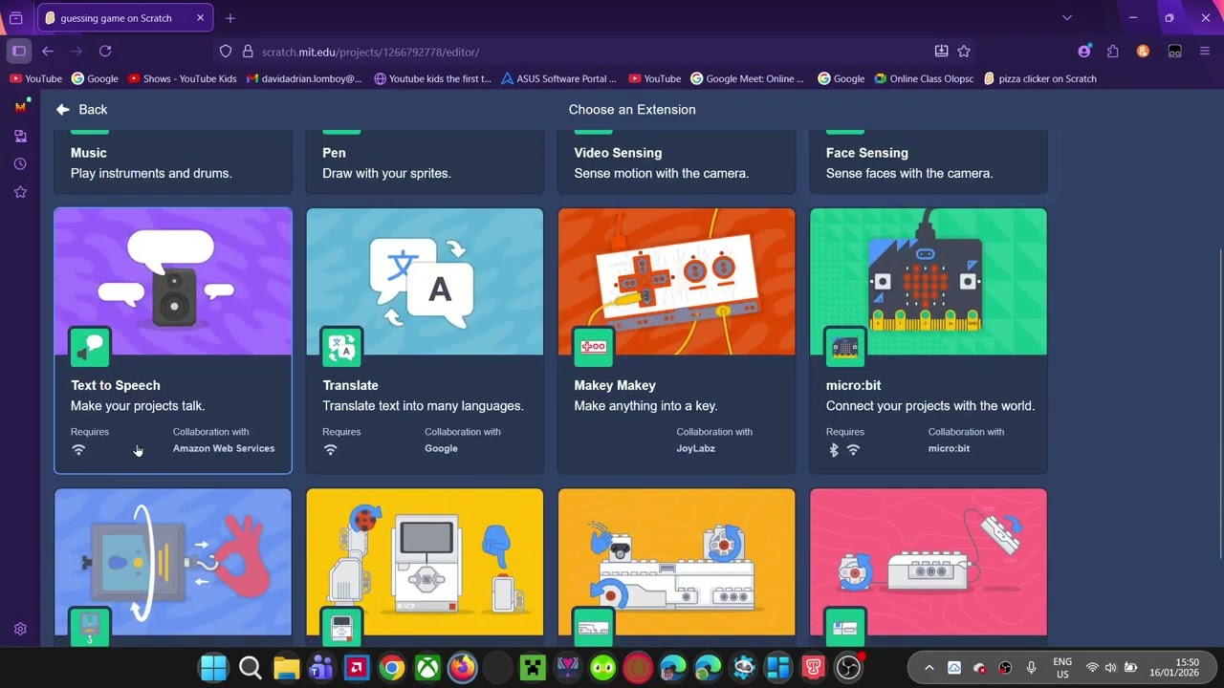The width and height of the screenshot is (1224, 688).
Task: Open the 'pizza clicker on Scratch' bookmark
Action: 1040,79
